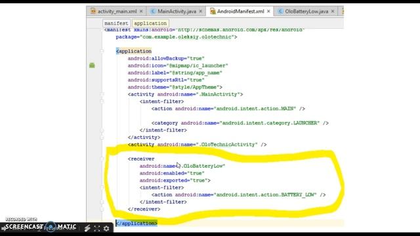420x236 pixels.
Task: Click the .OloBatteryLow name attribute line
Action: tap(182, 166)
